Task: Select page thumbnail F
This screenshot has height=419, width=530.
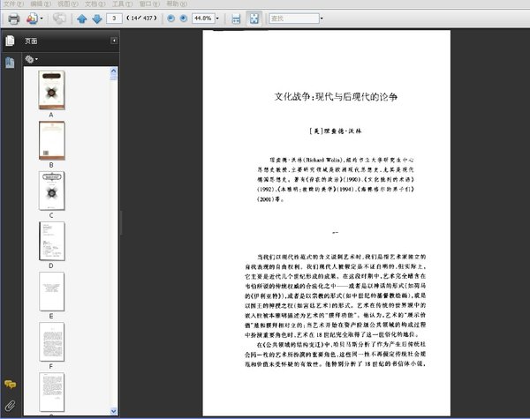Action: (52, 341)
